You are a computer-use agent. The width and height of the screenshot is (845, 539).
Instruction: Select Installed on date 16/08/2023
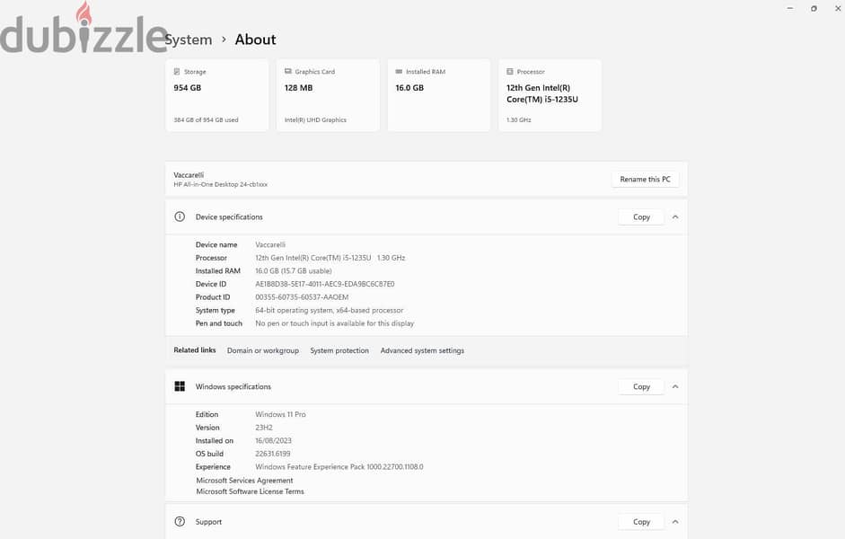pyautogui.click(x=273, y=441)
